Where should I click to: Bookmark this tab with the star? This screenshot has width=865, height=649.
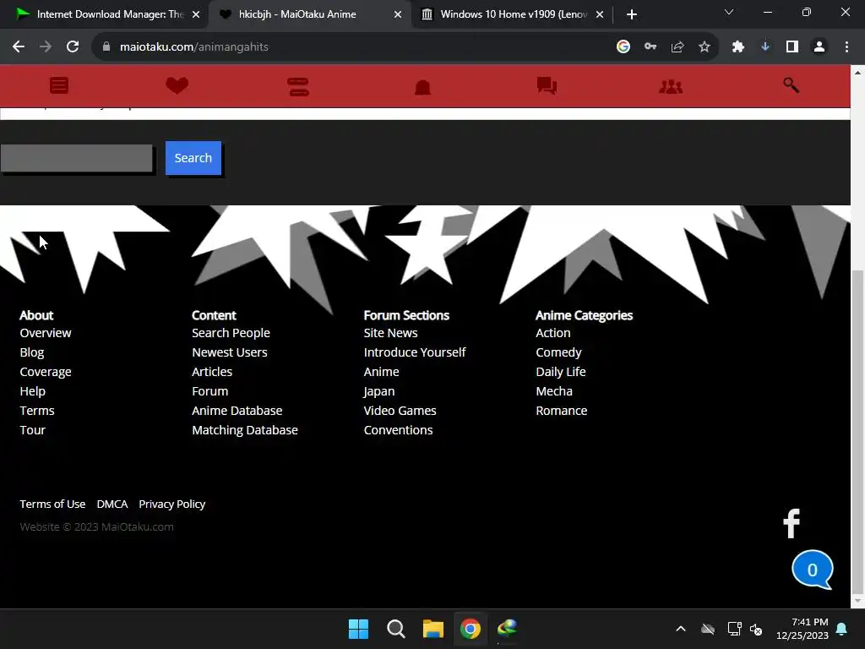point(705,47)
